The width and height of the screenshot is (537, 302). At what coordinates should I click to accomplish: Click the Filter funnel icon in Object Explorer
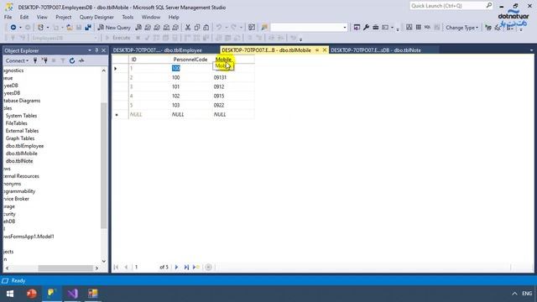point(63,60)
